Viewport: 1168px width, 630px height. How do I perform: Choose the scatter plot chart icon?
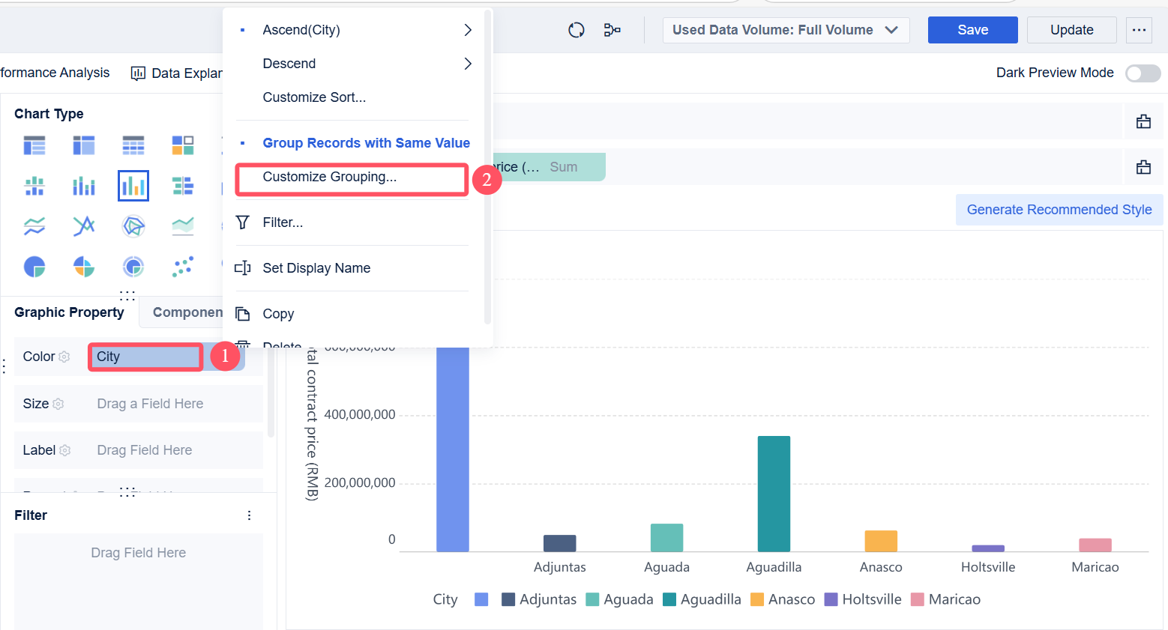(x=183, y=267)
